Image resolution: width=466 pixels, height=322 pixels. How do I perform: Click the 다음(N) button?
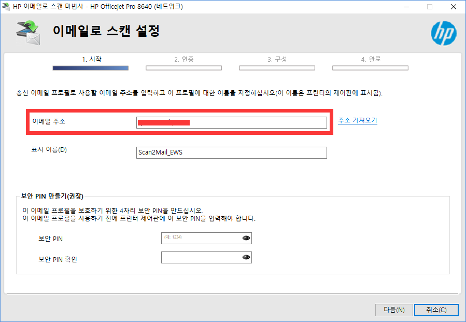(394, 310)
